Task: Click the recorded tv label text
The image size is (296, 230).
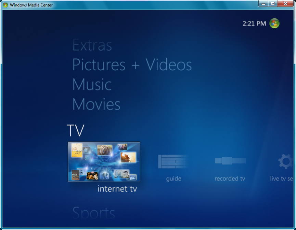Action: coord(230,178)
